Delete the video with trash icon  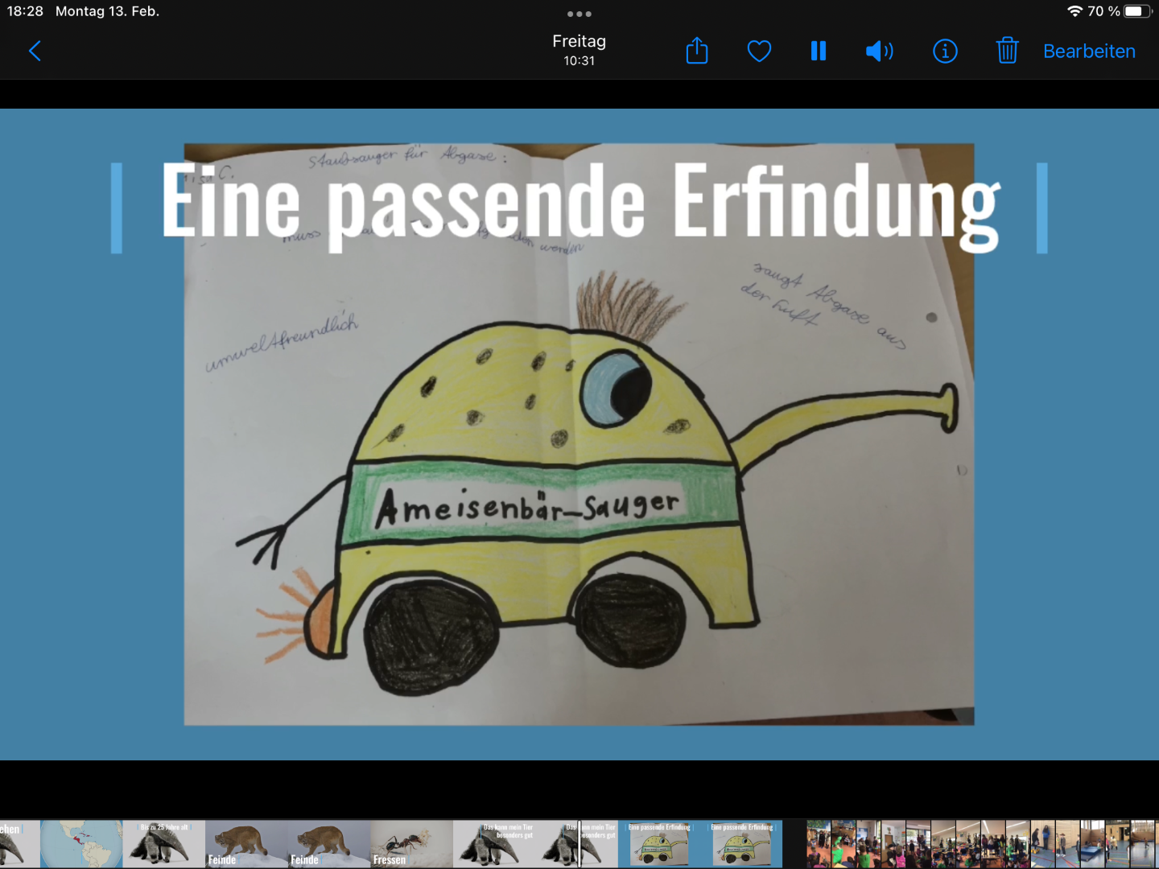(1007, 51)
